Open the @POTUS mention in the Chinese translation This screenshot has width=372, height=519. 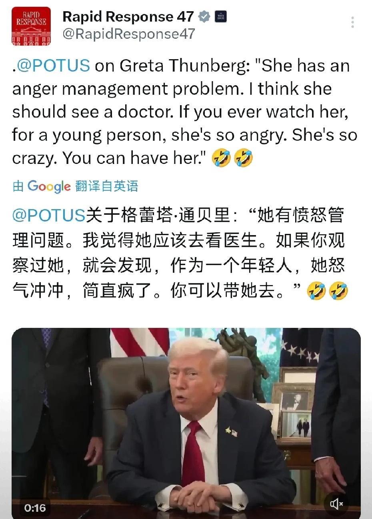pyautogui.click(x=49, y=216)
